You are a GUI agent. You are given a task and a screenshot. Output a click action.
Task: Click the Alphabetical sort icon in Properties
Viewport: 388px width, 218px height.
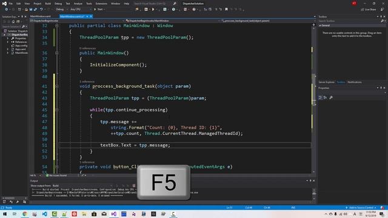(325, 97)
